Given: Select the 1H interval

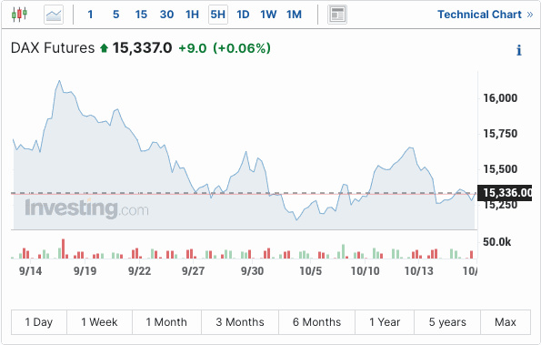Looking at the screenshot, I should click(x=192, y=15).
